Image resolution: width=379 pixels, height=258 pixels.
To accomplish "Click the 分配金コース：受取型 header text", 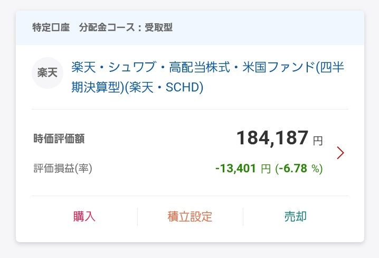I will tap(126, 27).
